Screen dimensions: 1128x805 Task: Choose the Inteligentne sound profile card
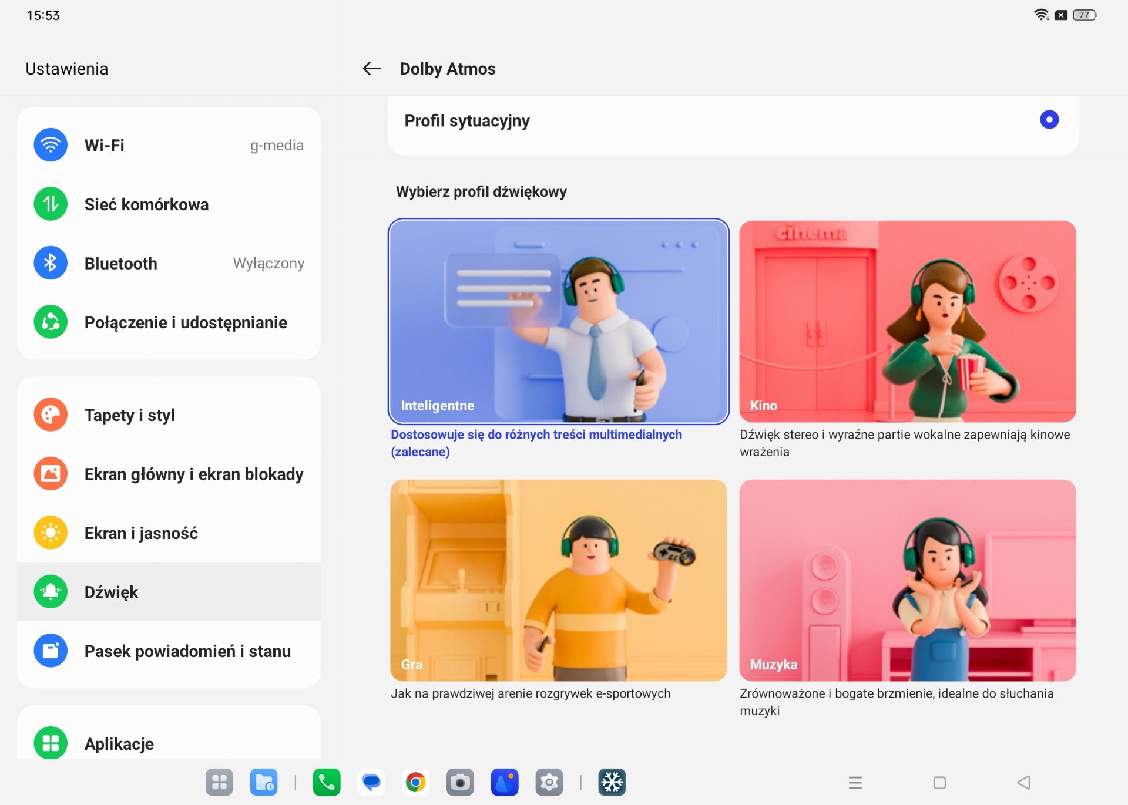point(558,321)
